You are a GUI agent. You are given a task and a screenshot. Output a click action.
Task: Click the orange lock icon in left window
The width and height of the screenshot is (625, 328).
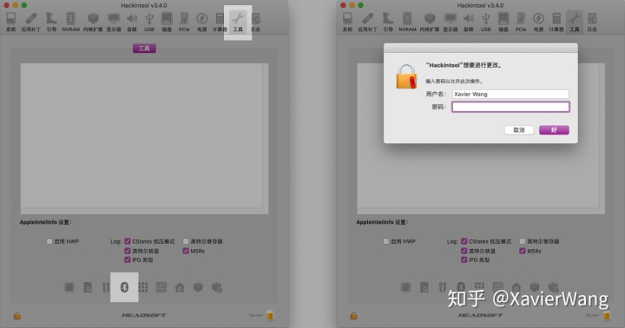(17, 316)
